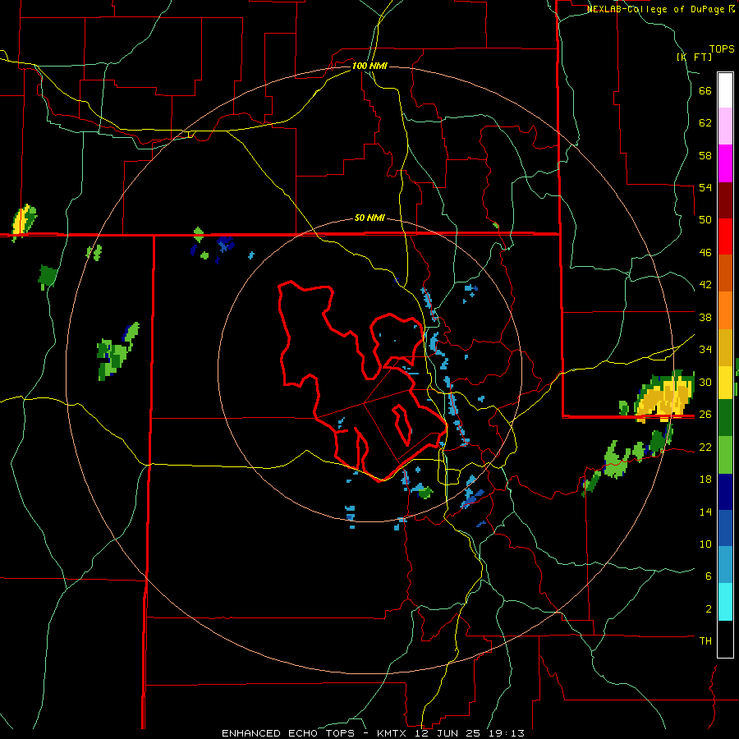Click the navy 18 kft legend swatch

pyautogui.click(x=725, y=492)
